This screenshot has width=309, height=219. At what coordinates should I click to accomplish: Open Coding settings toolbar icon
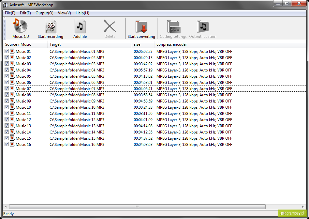click(173, 27)
